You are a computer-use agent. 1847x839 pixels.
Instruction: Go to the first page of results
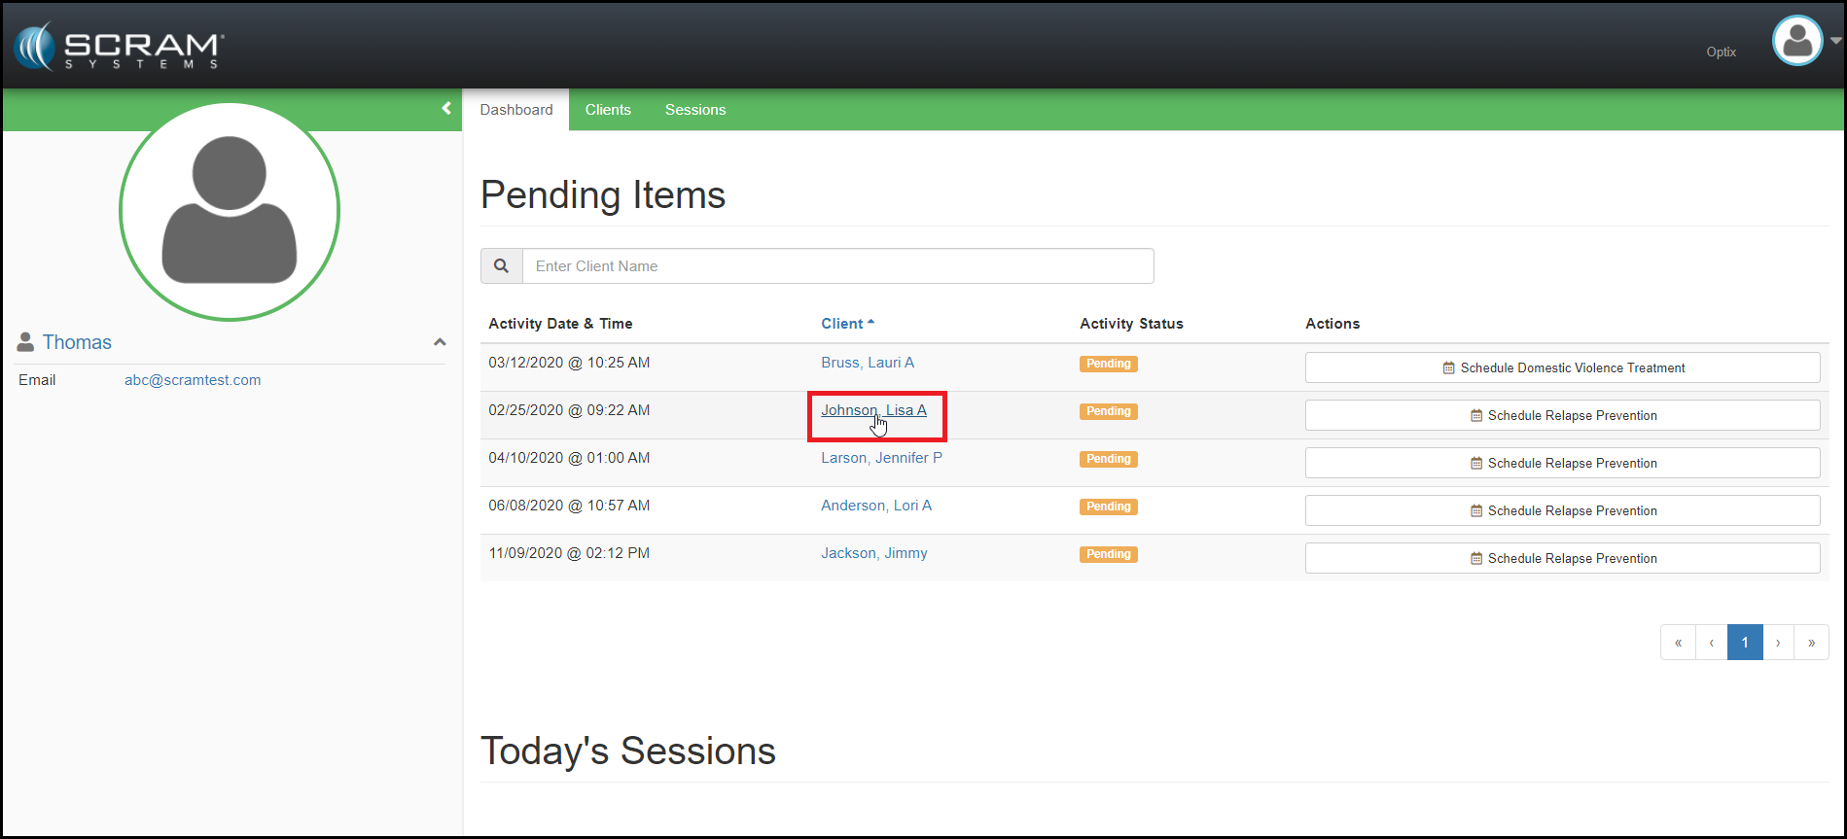coord(1678,643)
